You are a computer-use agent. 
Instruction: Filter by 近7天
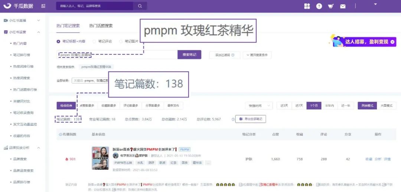[x=299, y=105]
